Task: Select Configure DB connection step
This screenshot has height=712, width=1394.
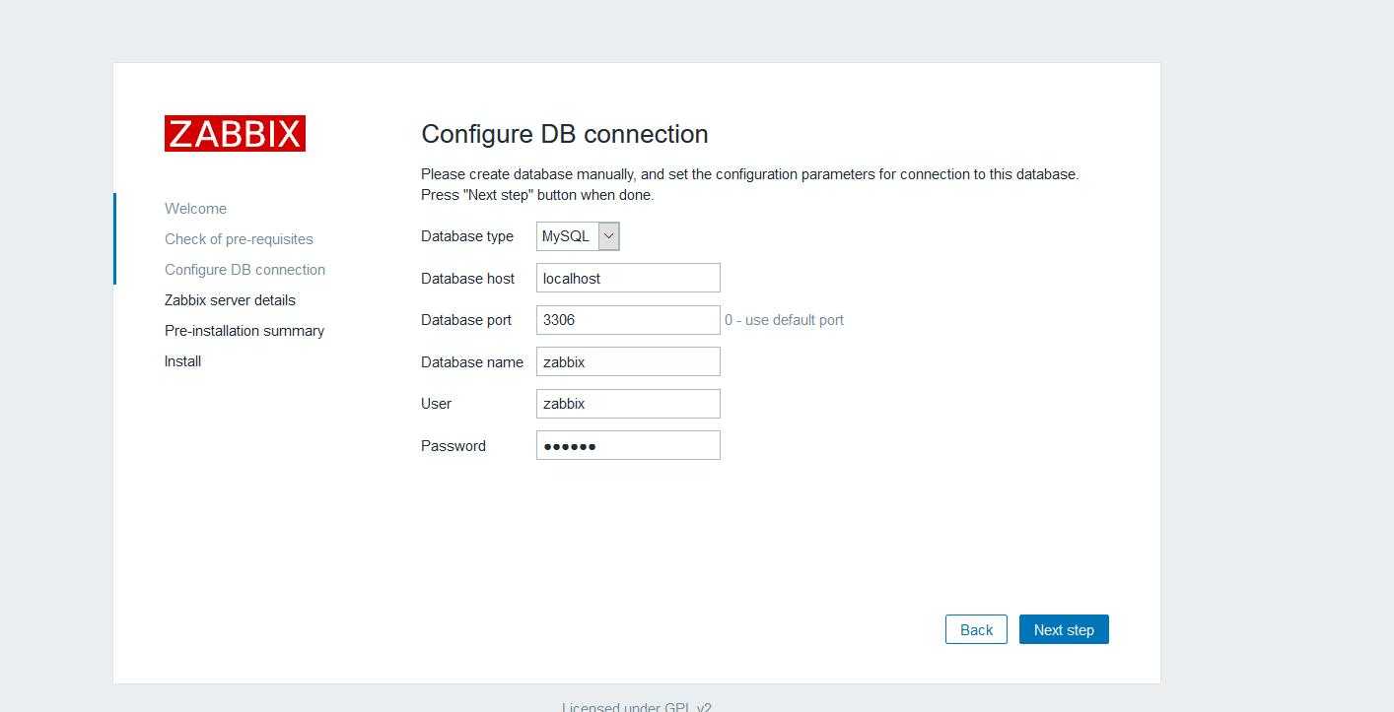Action: (x=244, y=270)
